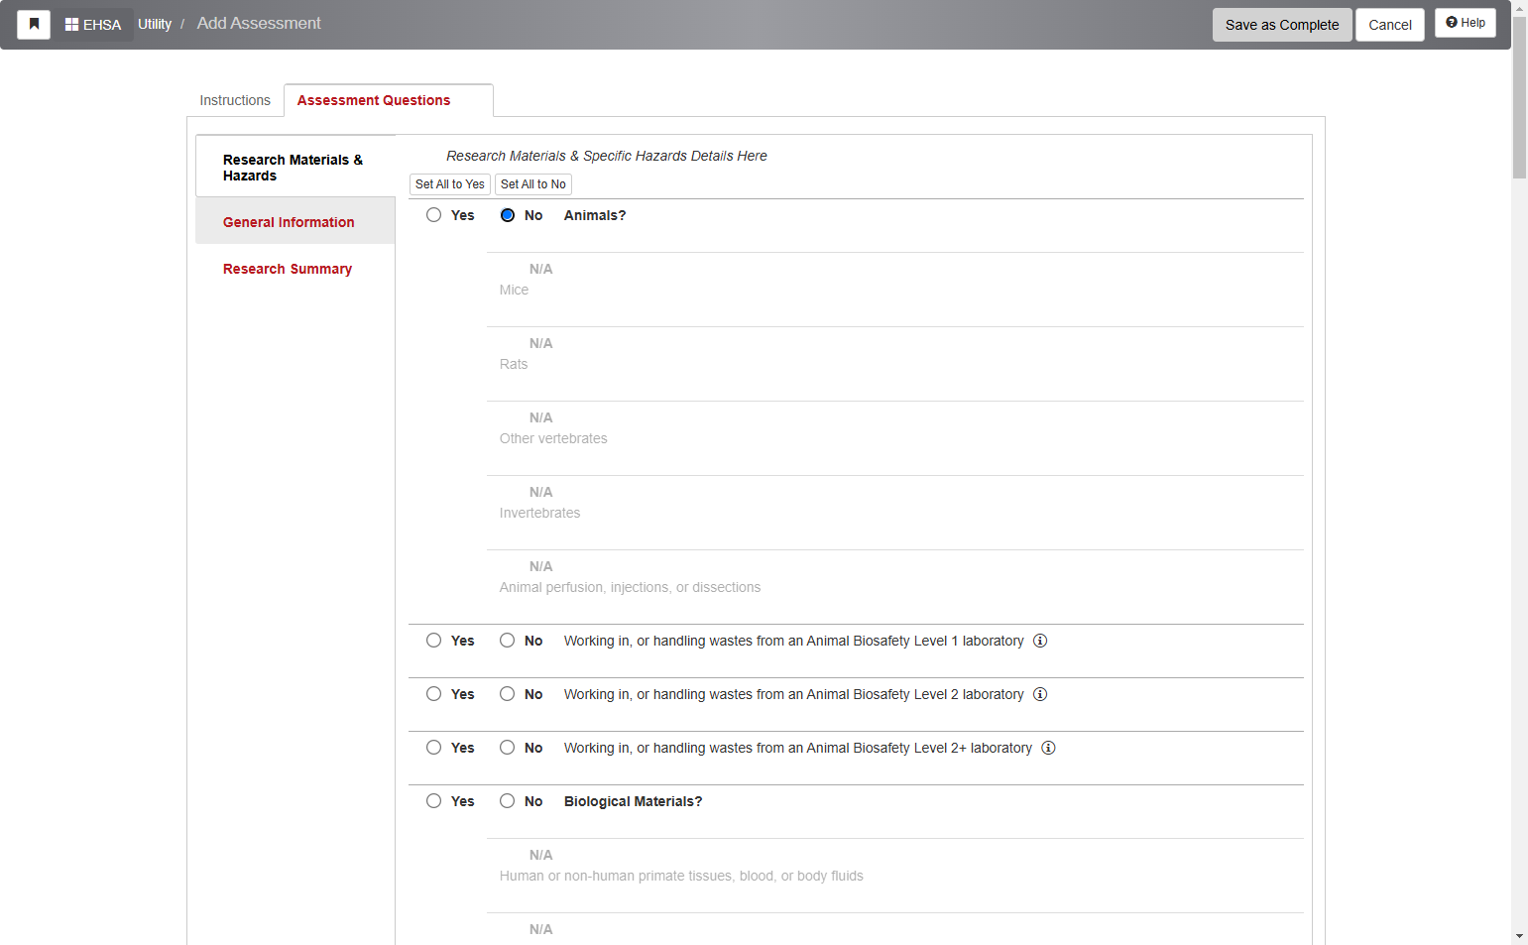
Task: Click Human or non-human primate tissues text
Action: (681, 876)
